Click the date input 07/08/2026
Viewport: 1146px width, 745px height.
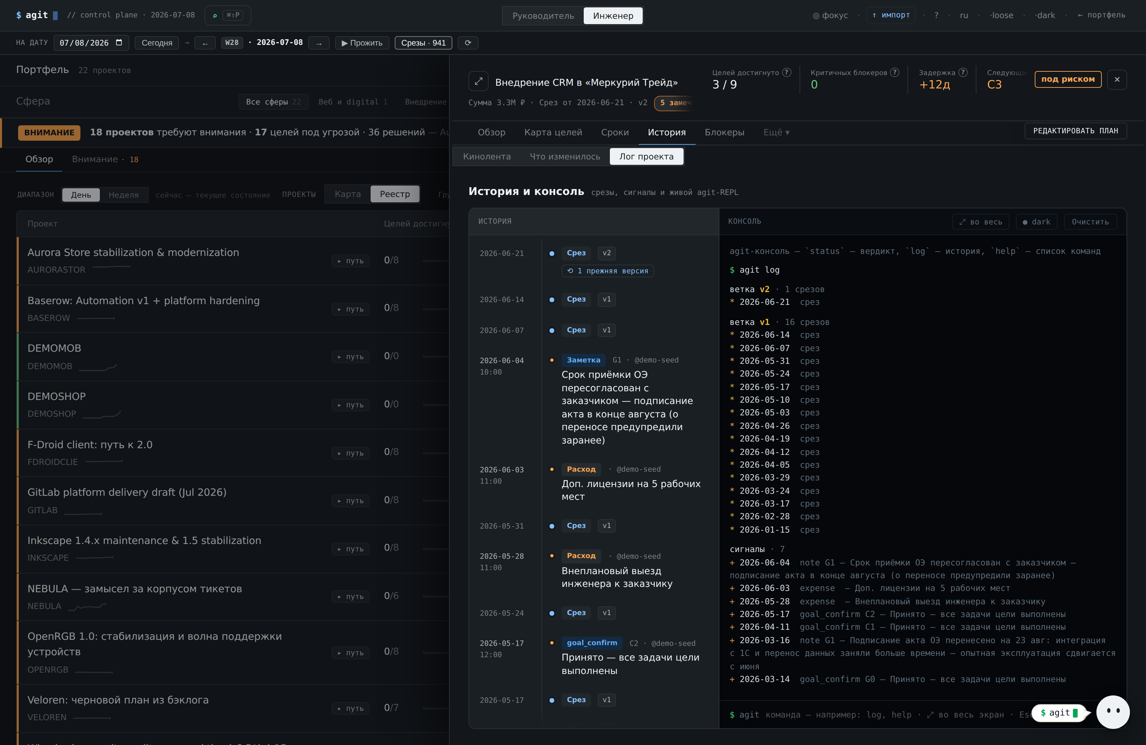tap(91, 43)
